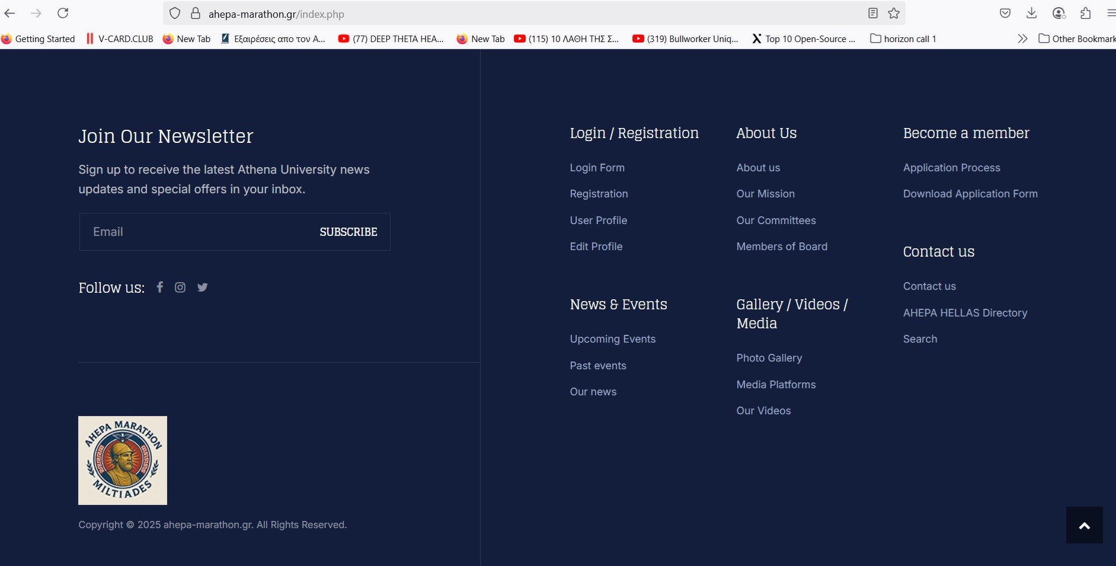
Task: Open the (77) DEEP THETA HEA... bookmark
Action: 391,39
